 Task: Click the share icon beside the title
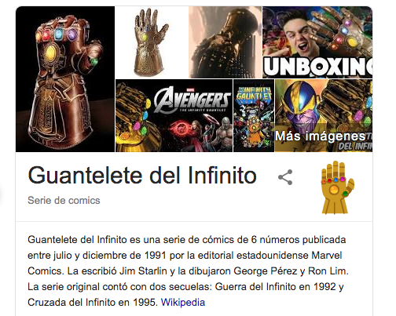tap(285, 177)
